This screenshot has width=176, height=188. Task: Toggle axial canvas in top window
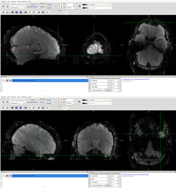21,12
